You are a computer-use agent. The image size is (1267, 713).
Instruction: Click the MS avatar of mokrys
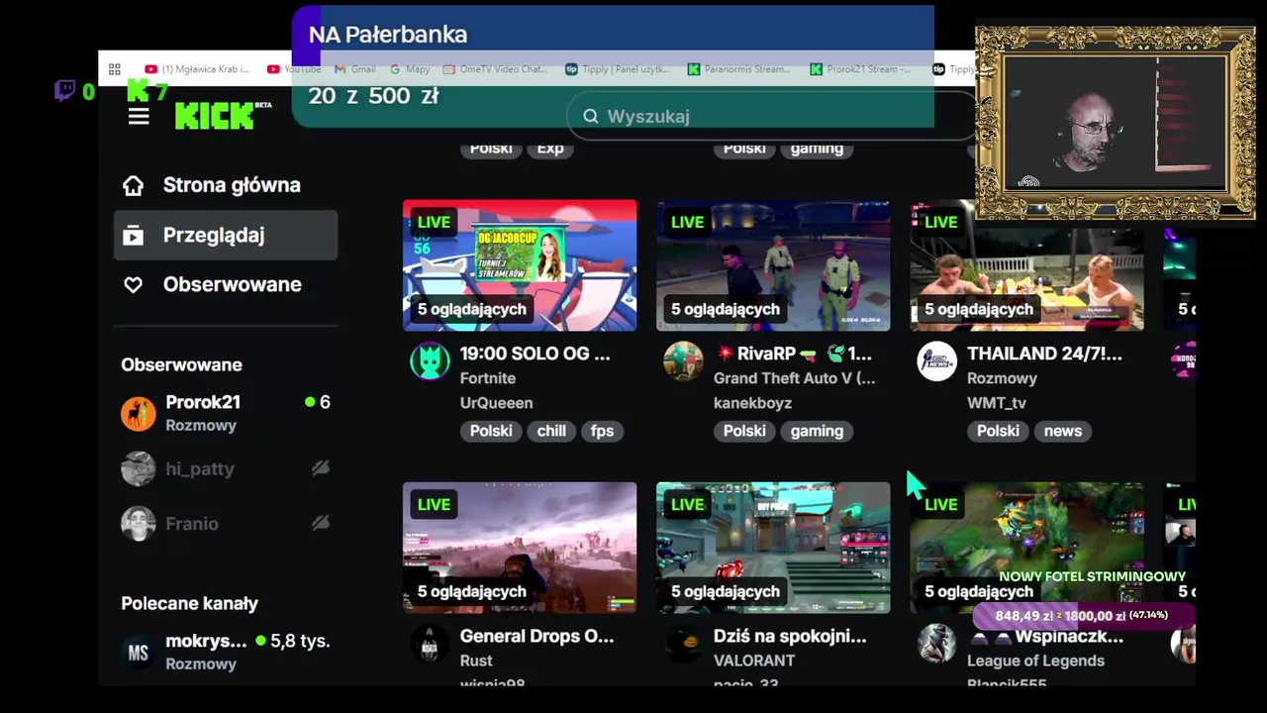139,653
